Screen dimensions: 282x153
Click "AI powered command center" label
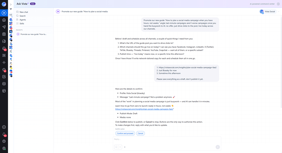(x=262, y=4)
